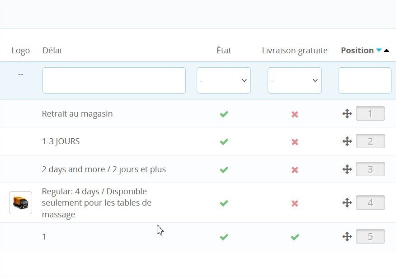396x277 pixels.
Task: Enable free shipping for 2 days and more
Action: tap(295, 170)
